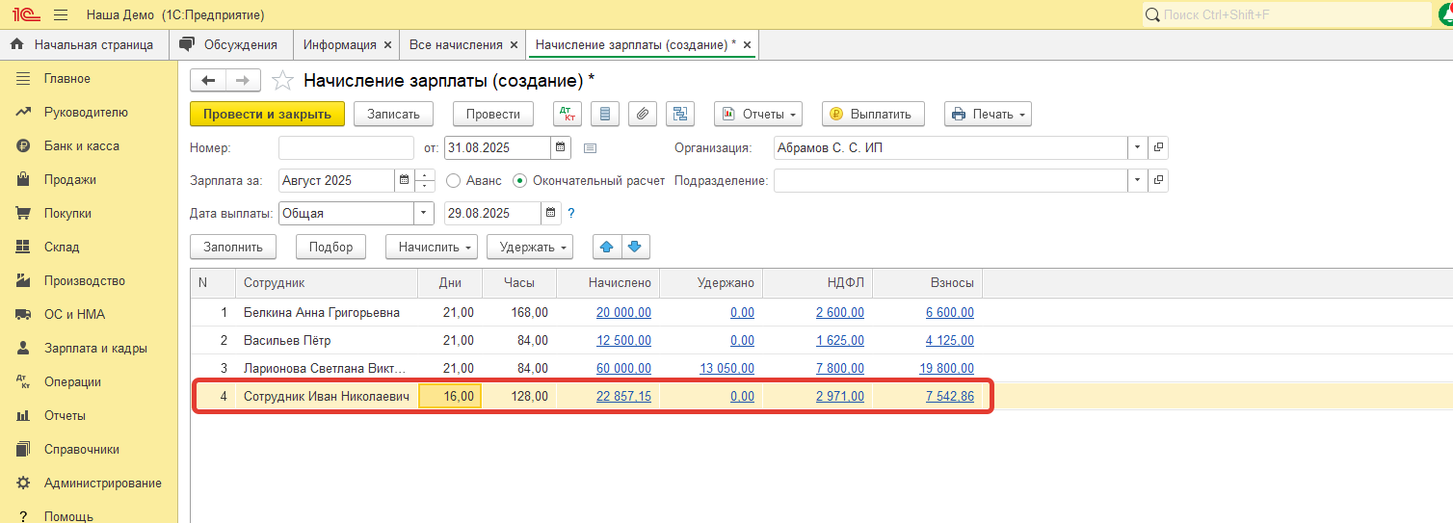Open Зарплата и кадры sidebar section
The image size is (1453, 523).
coord(94,348)
